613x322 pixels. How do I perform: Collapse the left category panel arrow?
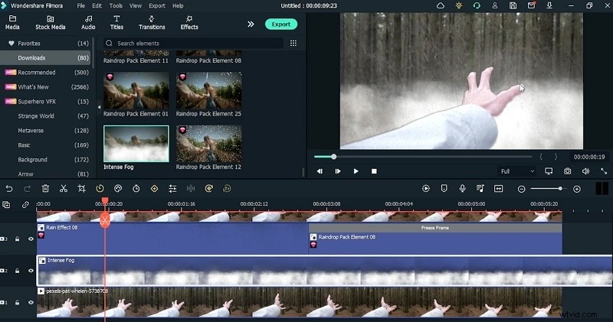tap(98, 106)
